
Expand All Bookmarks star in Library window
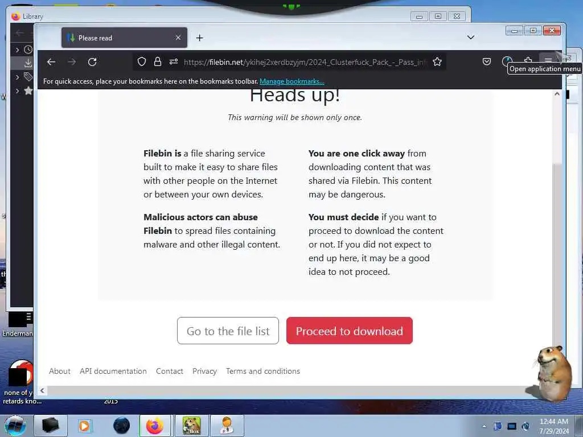click(x=17, y=90)
